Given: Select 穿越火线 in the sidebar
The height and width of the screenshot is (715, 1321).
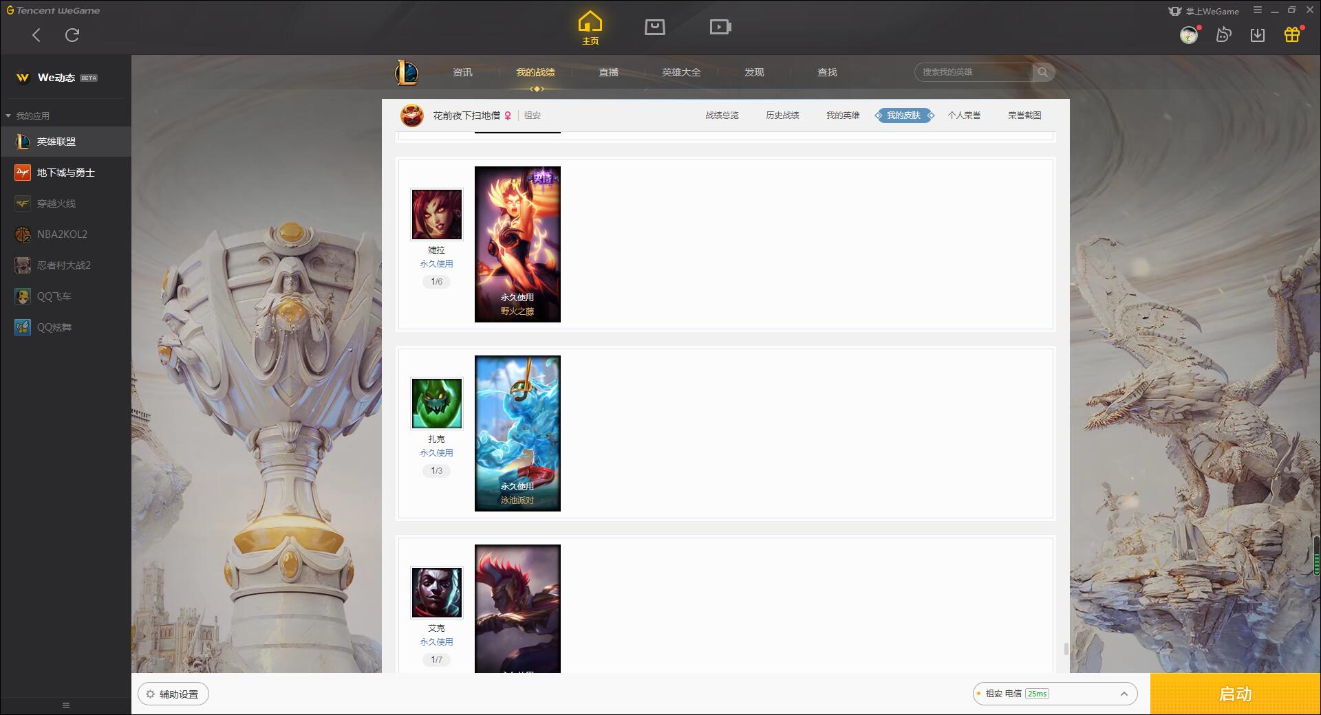Looking at the screenshot, I should [x=65, y=203].
